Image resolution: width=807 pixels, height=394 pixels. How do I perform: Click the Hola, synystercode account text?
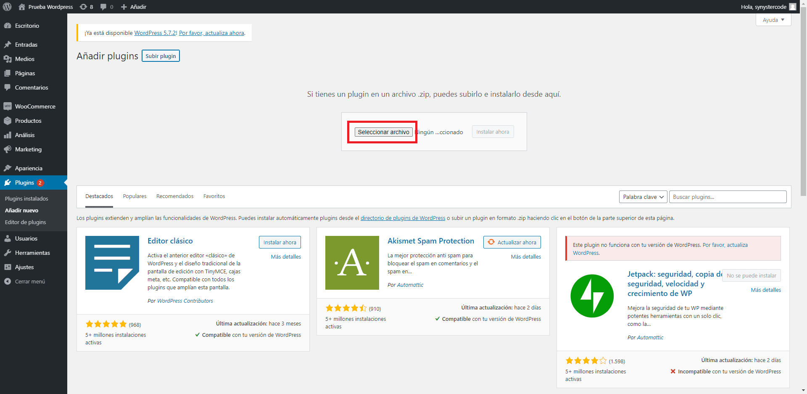[763, 7]
